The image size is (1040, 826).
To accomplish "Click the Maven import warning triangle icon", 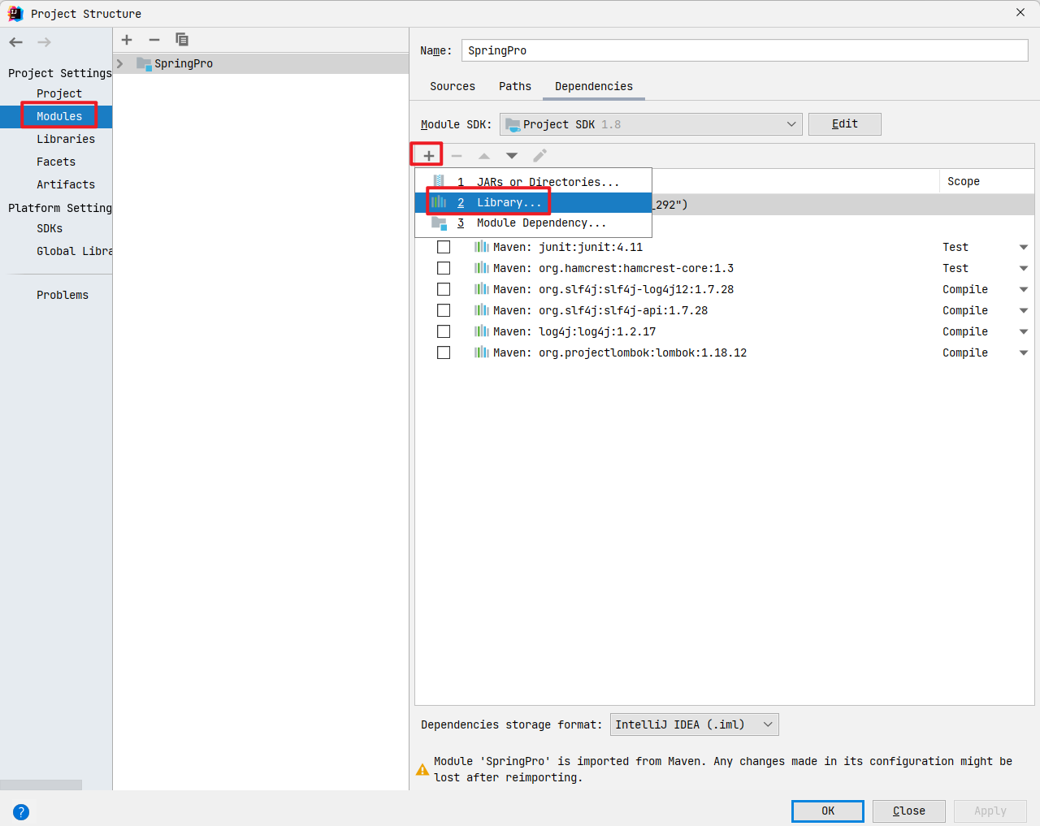I will [422, 769].
